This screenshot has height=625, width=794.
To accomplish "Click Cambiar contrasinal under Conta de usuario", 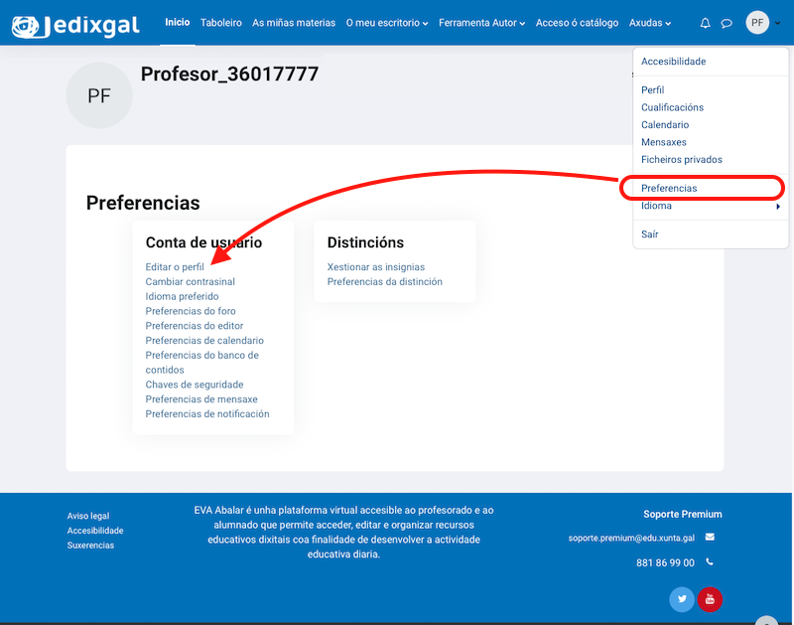I will click(x=190, y=281).
